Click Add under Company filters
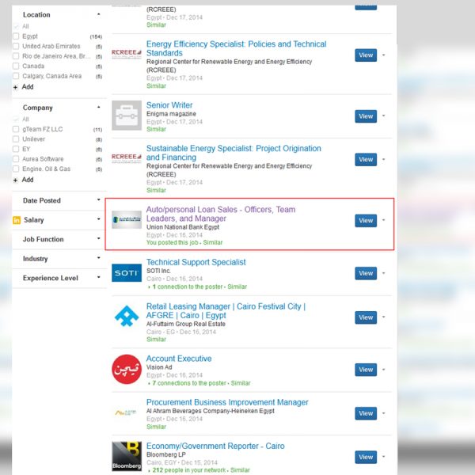The height and width of the screenshot is (475, 475). click(x=28, y=180)
